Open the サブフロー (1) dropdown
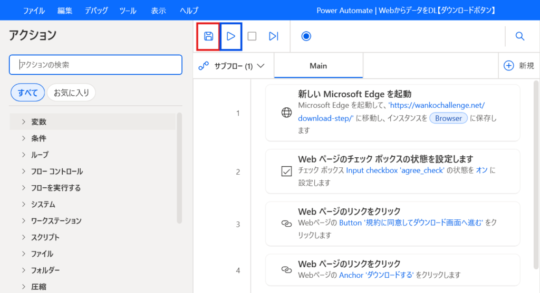Viewport: 540px width, 293px height. coord(232,66)
